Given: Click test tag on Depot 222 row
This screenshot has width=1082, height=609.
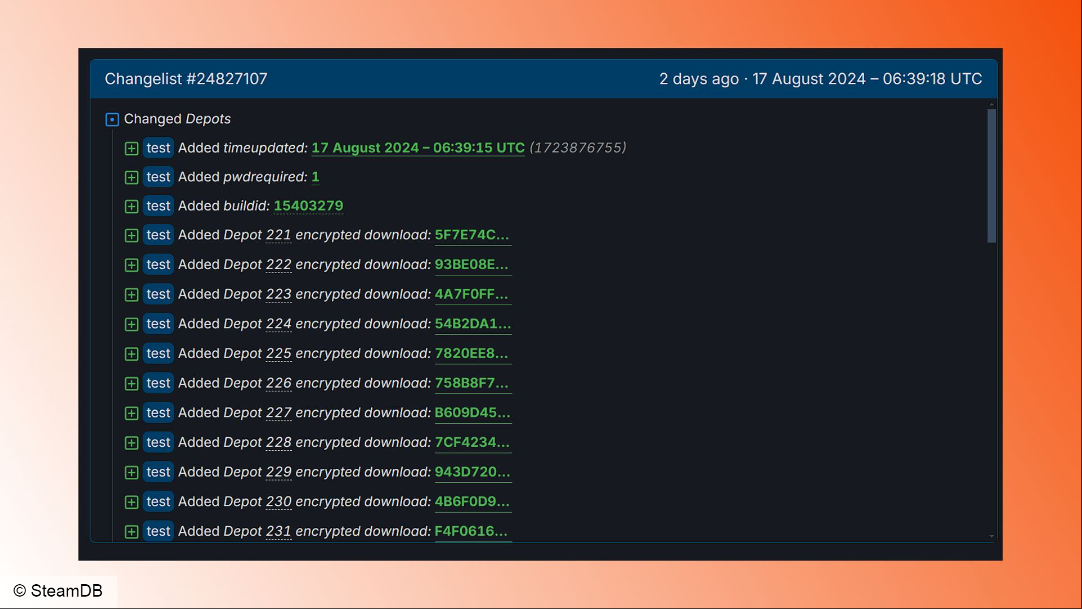Looking at the screenshot, I should [158, 264].
